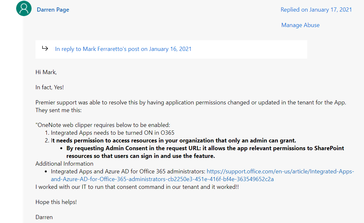This screenshot has width=364, height=223.
Task: Click the 'Hi Mark,' greeting text
Action: pos(46,72)
